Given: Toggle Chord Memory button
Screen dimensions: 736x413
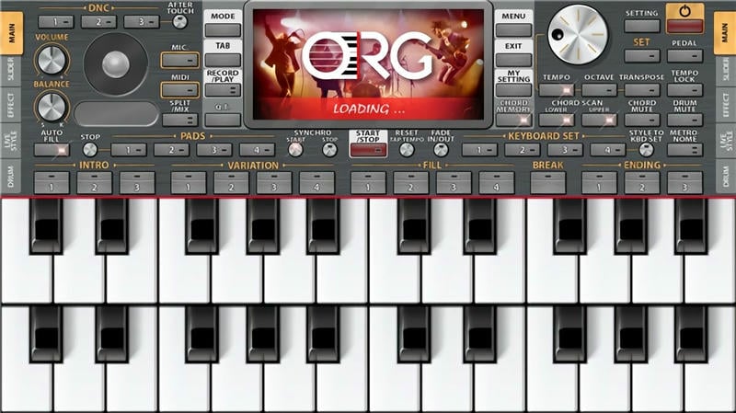Looking at the screenshot, I should coord(513,120).
